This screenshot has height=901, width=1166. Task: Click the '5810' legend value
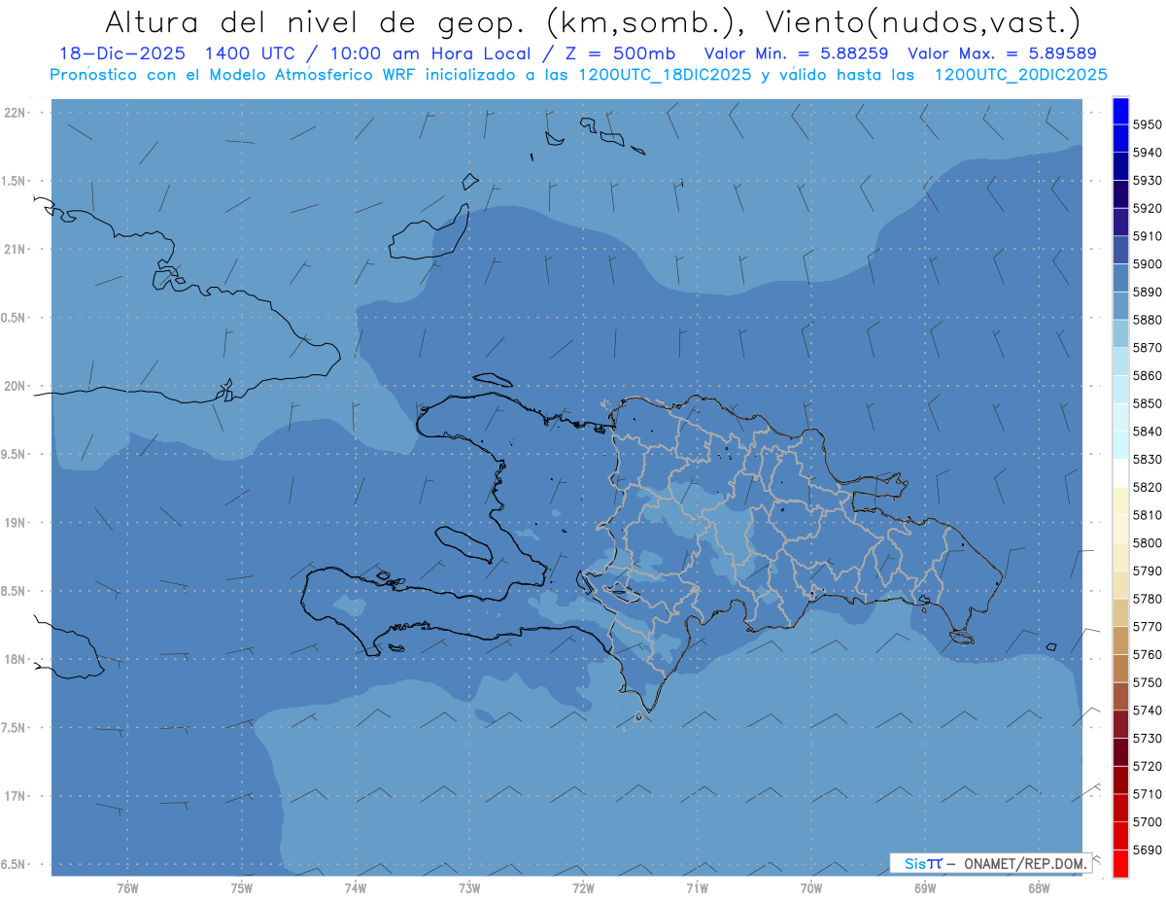1147,514
